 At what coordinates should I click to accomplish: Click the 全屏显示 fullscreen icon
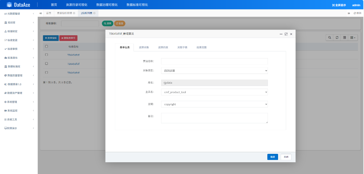click(334, 5)
